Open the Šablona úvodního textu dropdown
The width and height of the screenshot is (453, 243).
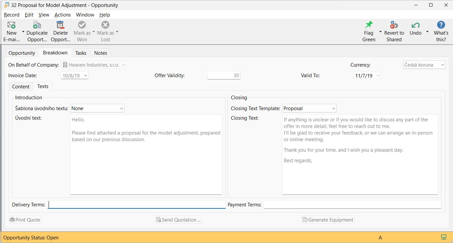pyautogui.click(x=121, y=108)
